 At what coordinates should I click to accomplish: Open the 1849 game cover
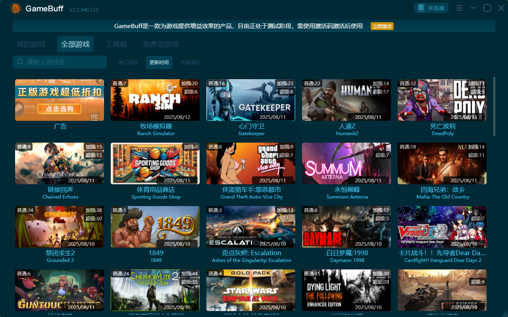coord(155,227)
